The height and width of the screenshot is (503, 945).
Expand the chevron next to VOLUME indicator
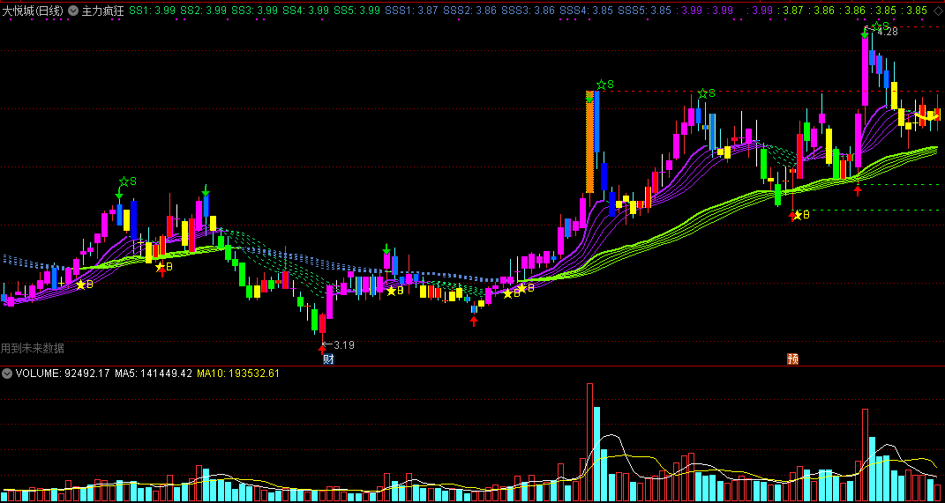click(x=7, y=373)
